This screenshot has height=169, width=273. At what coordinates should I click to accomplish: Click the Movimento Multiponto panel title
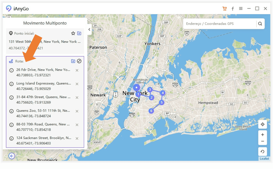(x=45, y=23)
